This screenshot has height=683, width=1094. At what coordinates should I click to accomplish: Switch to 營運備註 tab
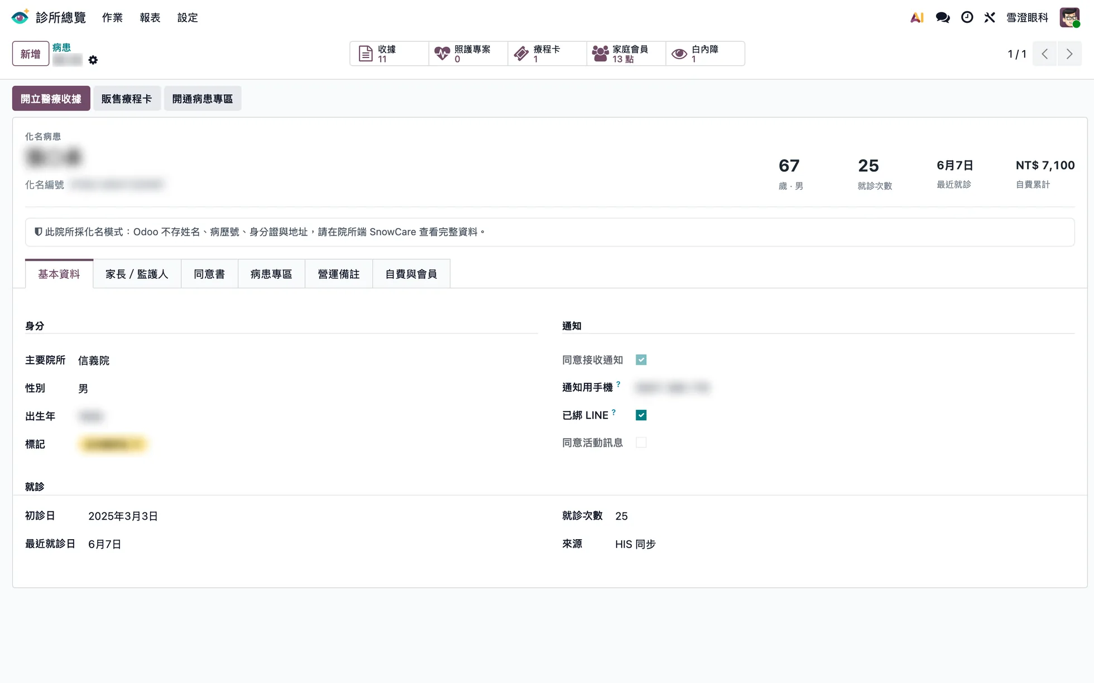(x=339, y=274)
